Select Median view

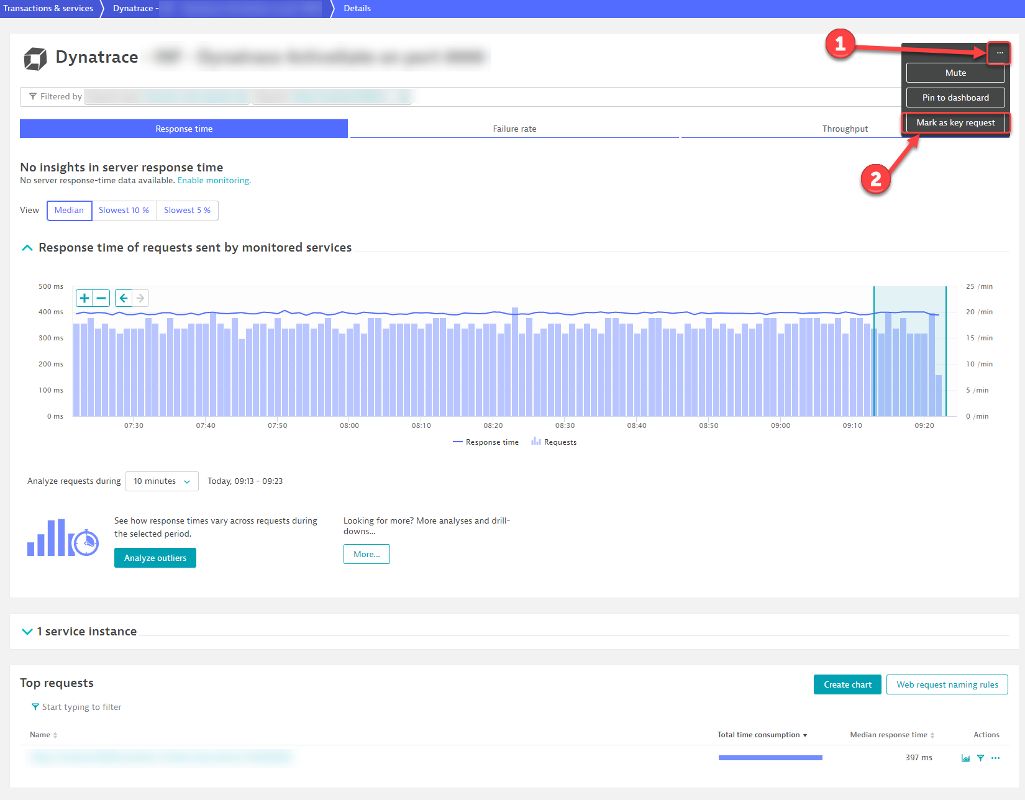point(69,210)
